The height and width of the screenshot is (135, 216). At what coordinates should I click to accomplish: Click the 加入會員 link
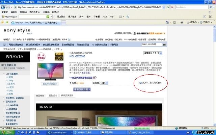tap(17, 39)
